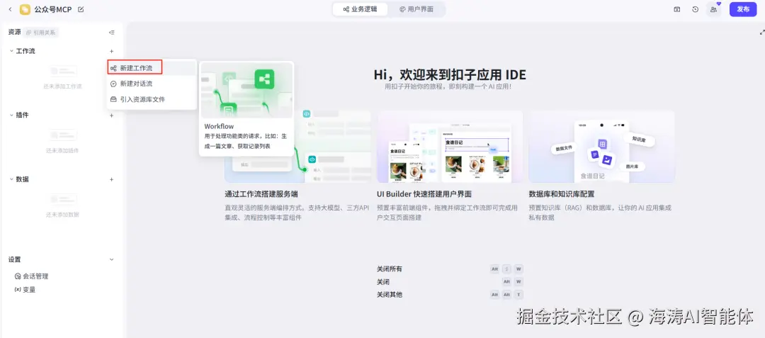This screenshot has height=338, width=765.
Task: Click the UI Builder card illustration
Action: [x=450, y=147]
